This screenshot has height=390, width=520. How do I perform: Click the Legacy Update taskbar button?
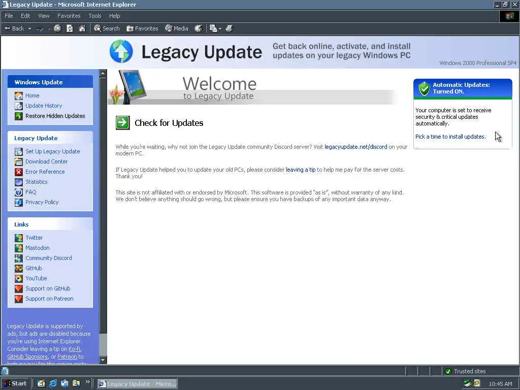tap(137, 384)
